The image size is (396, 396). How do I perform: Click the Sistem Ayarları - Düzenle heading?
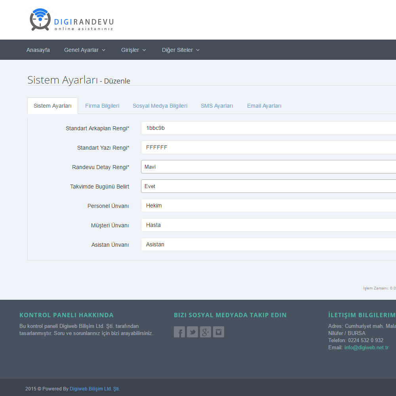pos(79,80)
